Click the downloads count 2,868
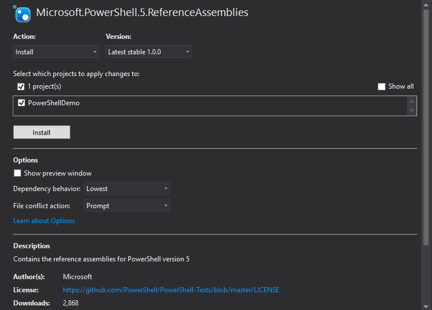This screenshot has height=310, width=432. [70, 303]
